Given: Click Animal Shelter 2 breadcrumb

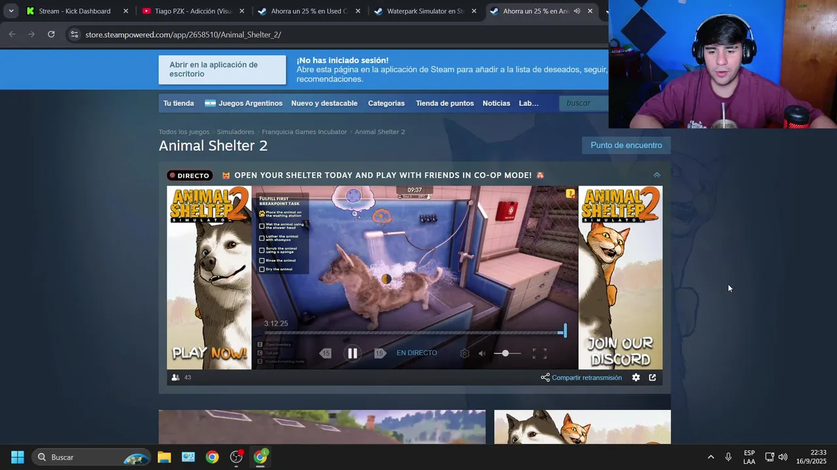Looking at the screenshot, I should point(380,132).
